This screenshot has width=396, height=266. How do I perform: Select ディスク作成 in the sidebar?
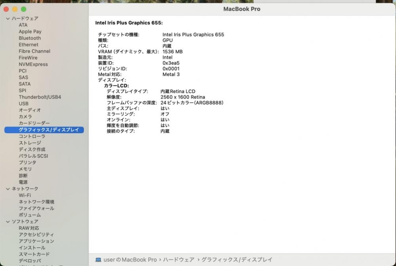tap(32, 150)
